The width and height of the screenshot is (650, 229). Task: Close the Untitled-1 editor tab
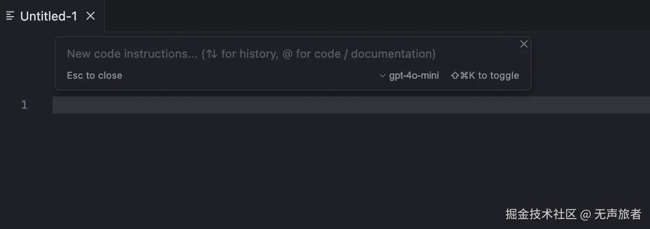(x=91, y=16)
